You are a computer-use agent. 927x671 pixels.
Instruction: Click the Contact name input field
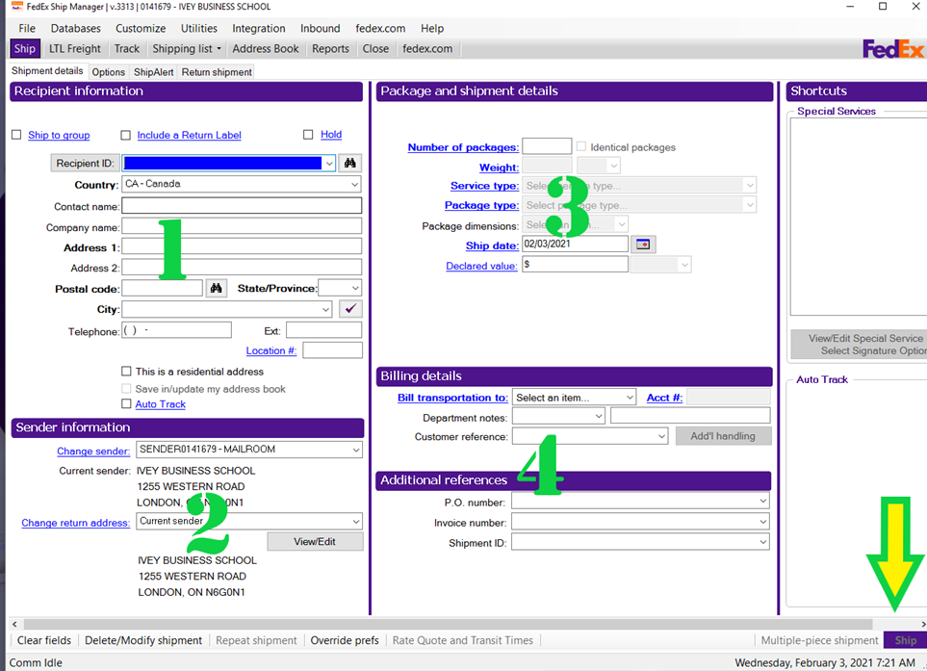[x=242, y=206]
